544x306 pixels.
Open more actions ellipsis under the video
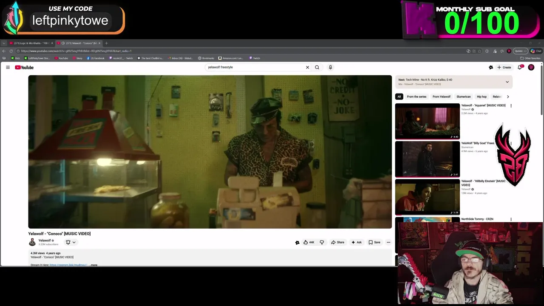(388, 242)
